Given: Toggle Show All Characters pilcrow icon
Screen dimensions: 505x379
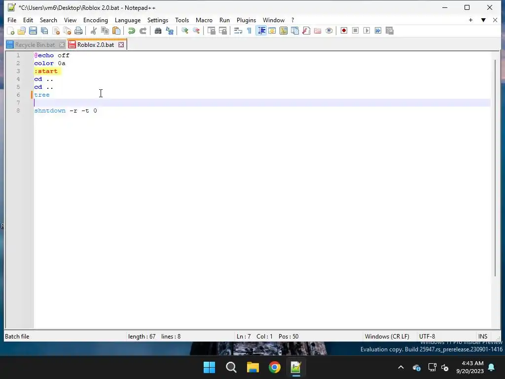Looking at the screenshot, I should click(x=249, y=31).
